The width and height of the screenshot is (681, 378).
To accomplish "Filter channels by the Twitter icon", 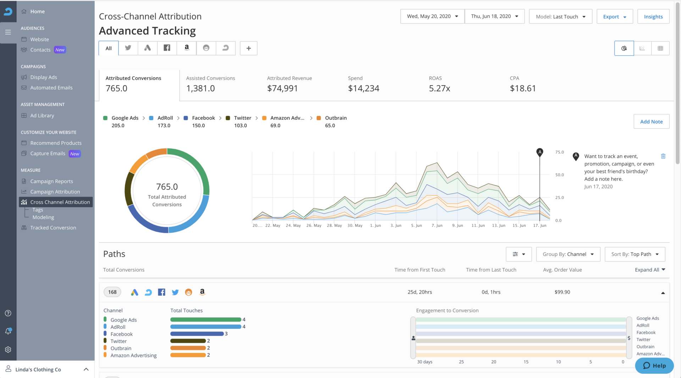I will pos(128,48).
